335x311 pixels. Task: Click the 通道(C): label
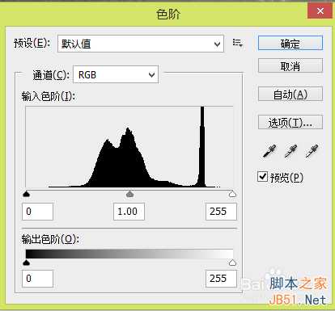[x=51, y=75]
